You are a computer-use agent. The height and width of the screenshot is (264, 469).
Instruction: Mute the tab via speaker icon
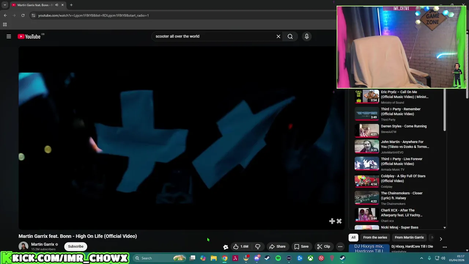(x=56, y=5)
